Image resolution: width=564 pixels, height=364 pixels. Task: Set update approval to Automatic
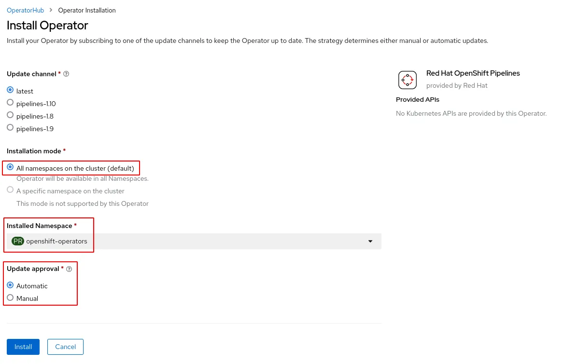click(x=10, y=285)
